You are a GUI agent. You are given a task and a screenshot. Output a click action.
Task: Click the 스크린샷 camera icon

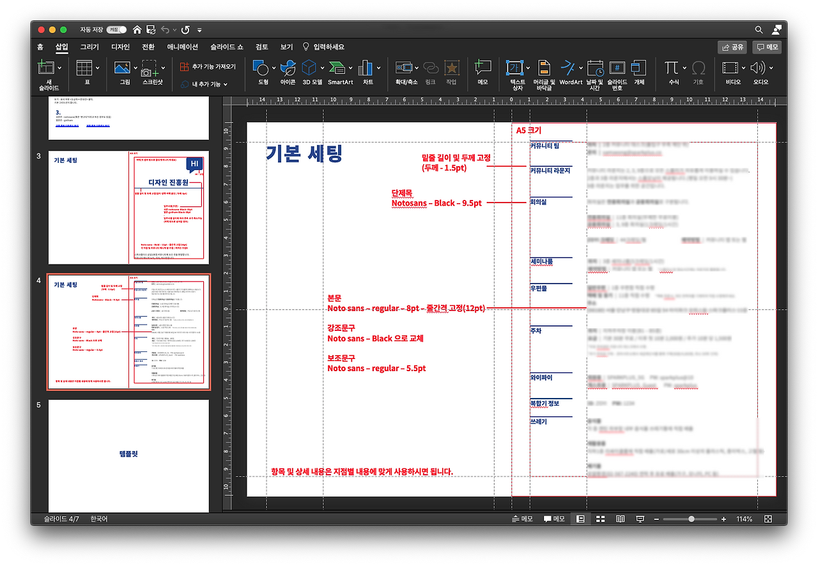click(148, 69)
